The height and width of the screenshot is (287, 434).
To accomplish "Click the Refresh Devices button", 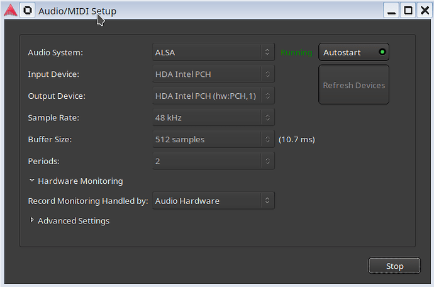I will (353, 85).
